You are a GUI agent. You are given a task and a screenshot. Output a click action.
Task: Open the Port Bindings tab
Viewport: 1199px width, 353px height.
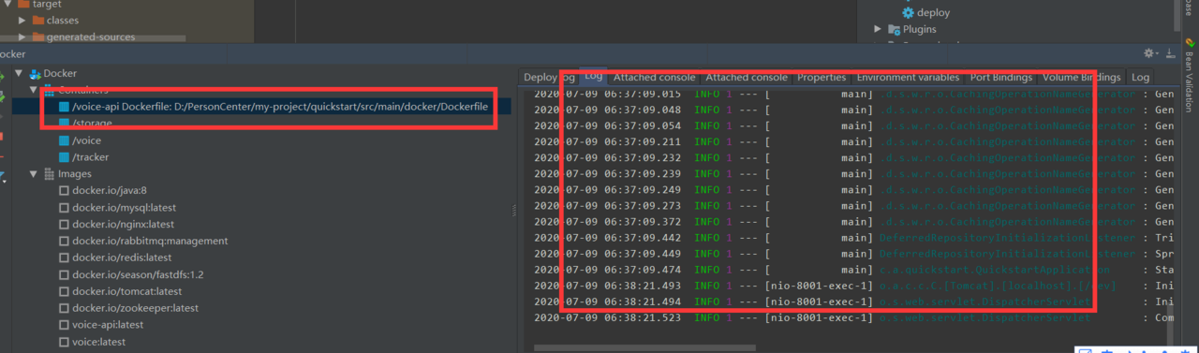(x=1001, y=77)
